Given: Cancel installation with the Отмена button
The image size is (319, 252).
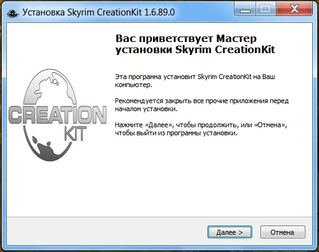Looking at the screenshot, I should click(x=283, y=232).
